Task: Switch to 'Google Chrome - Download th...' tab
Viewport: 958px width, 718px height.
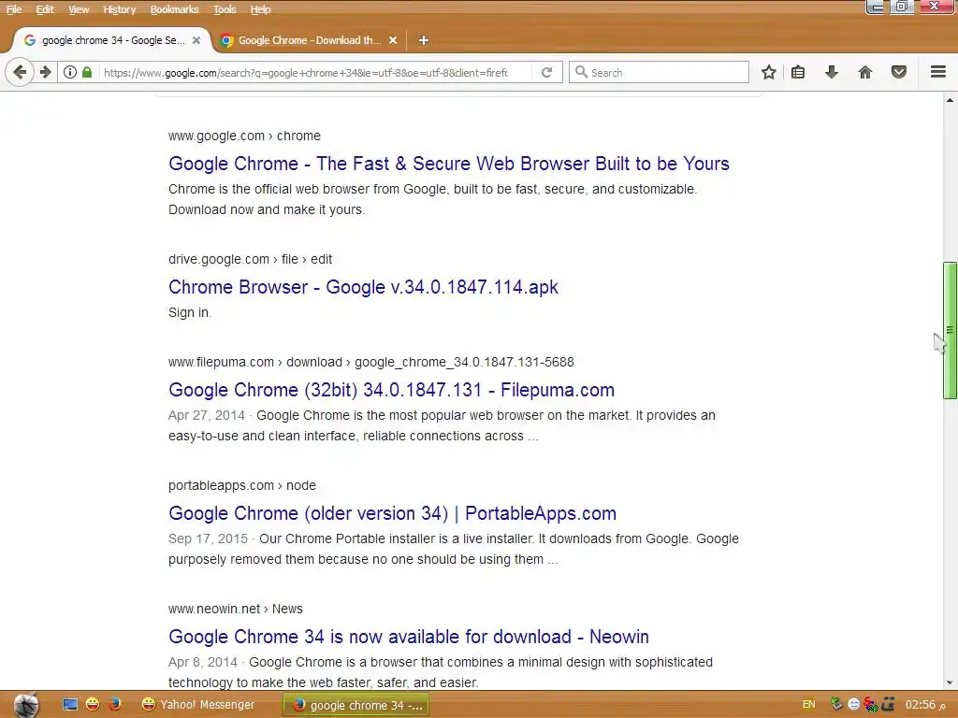Action: pyautogui.click(x=309, y=40)
